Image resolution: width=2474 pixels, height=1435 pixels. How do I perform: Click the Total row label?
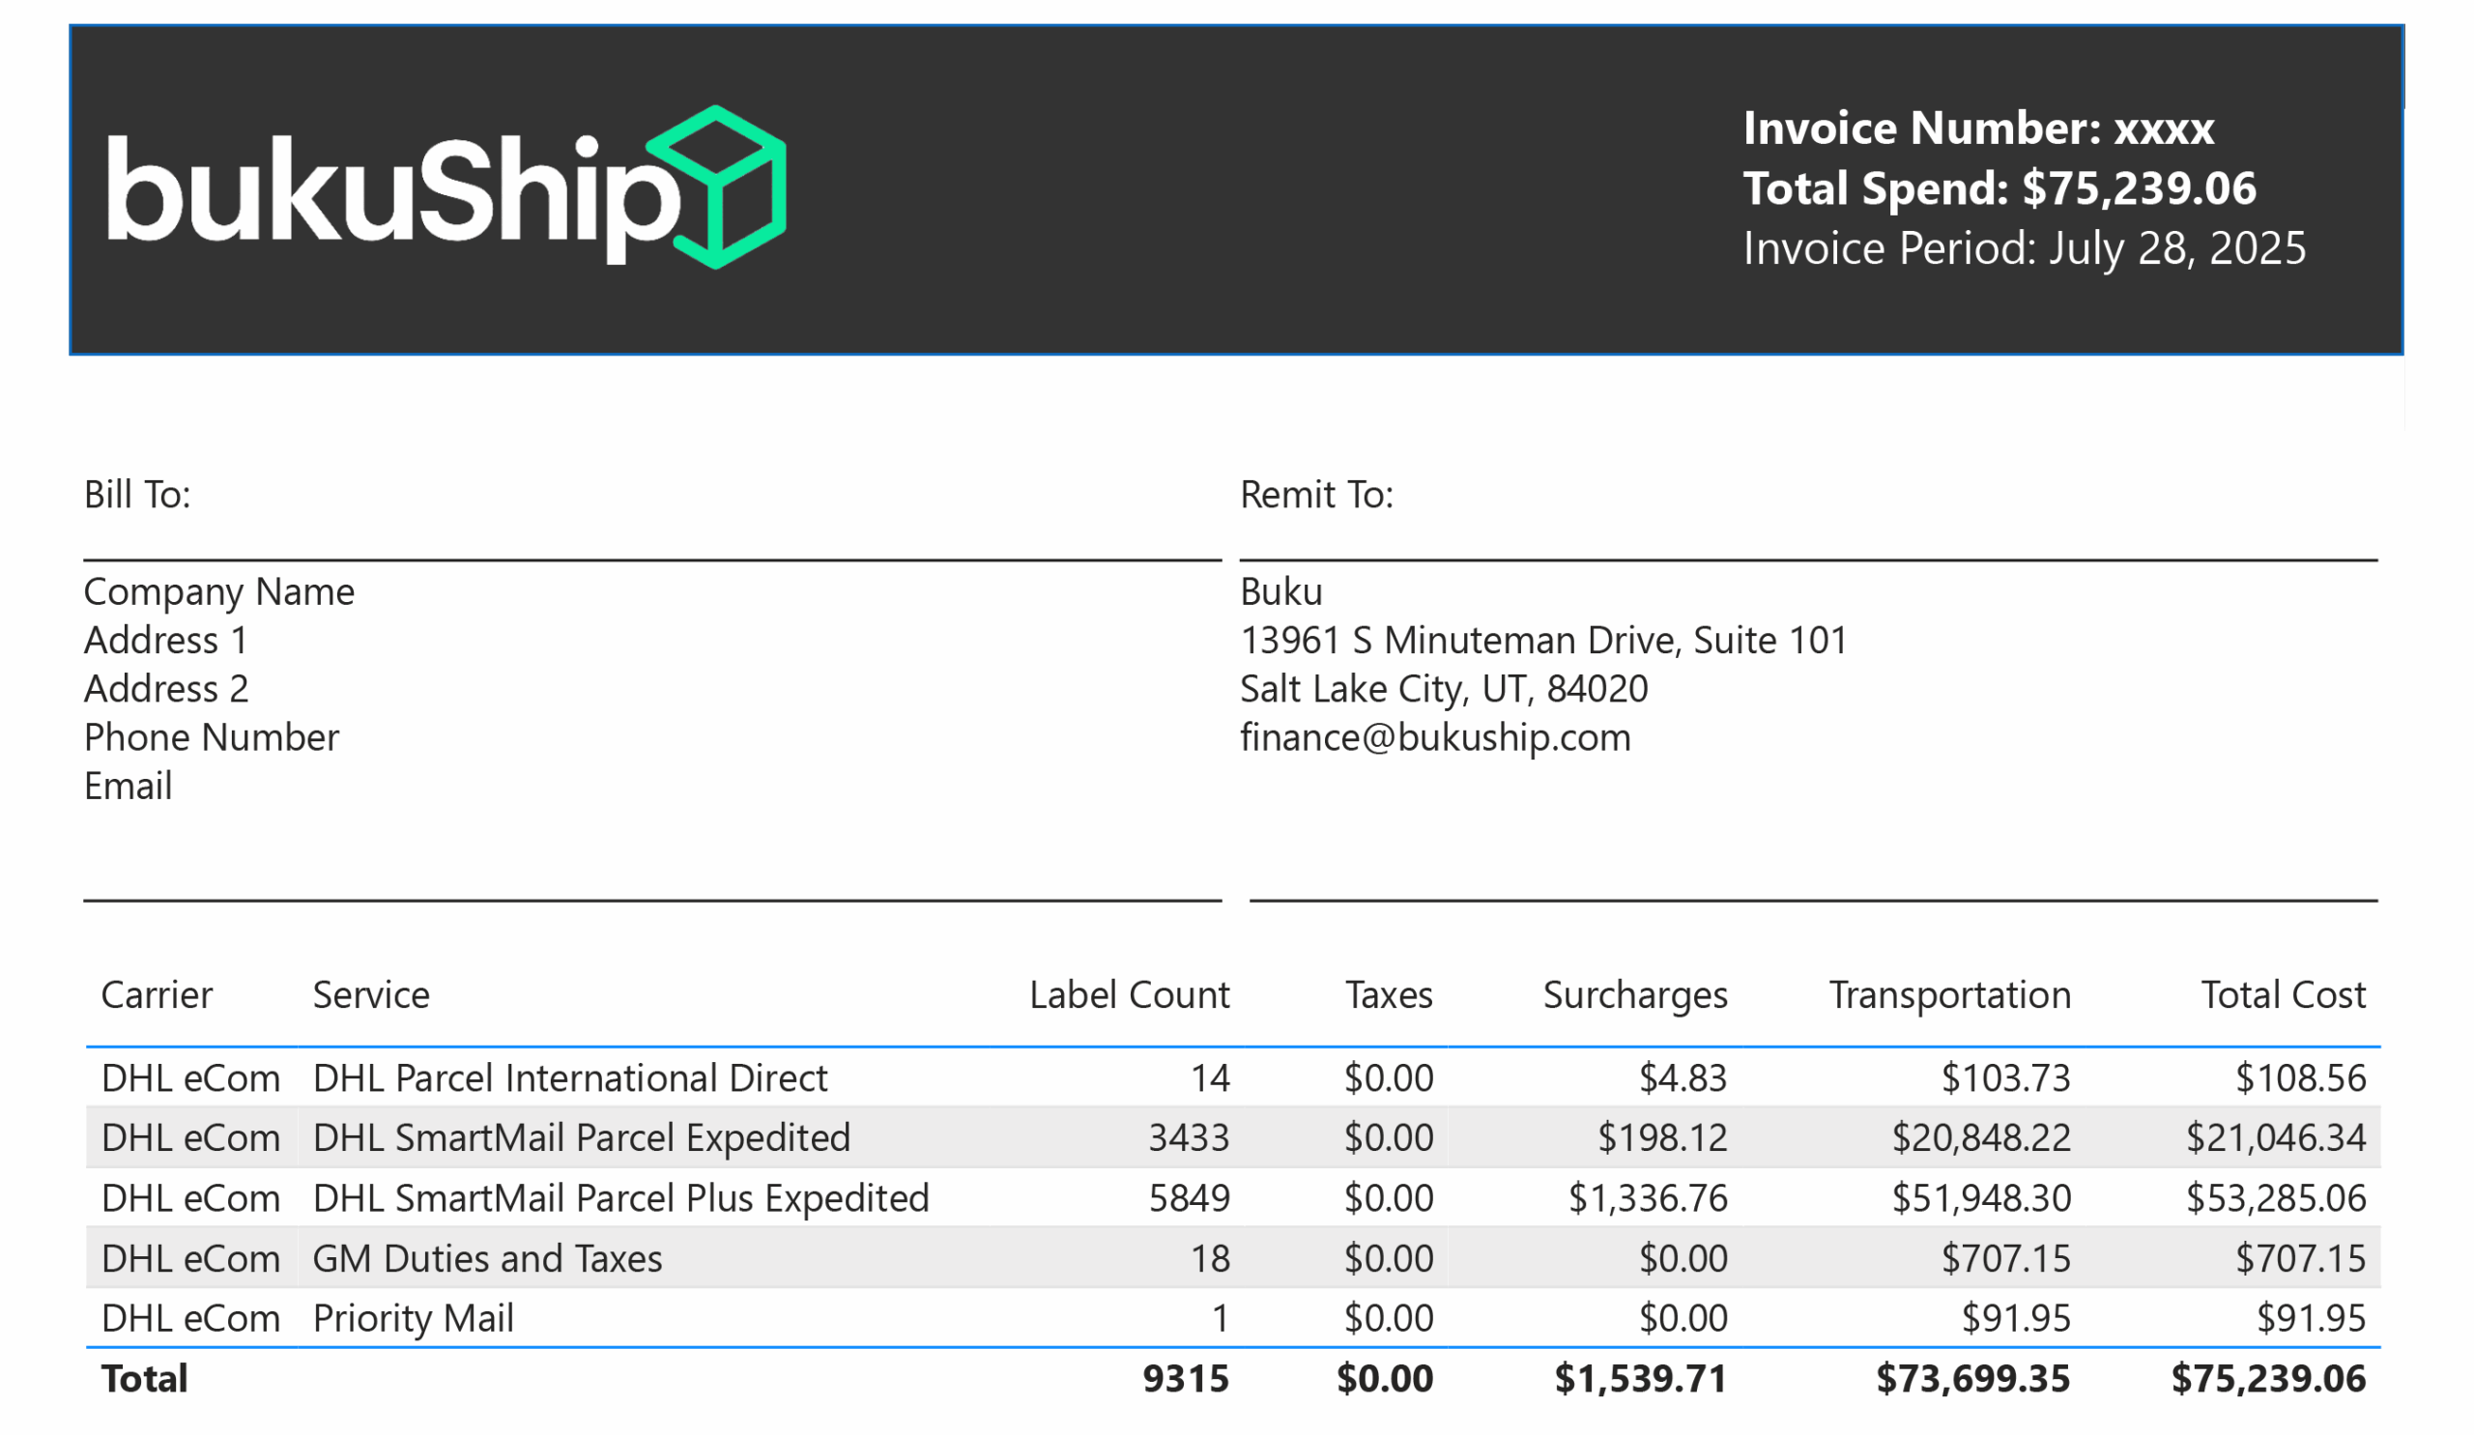tap(144, 1379)
